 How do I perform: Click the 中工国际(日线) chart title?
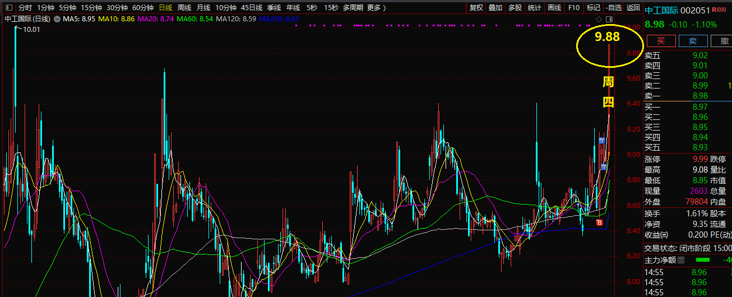click(x=27, y=19)
